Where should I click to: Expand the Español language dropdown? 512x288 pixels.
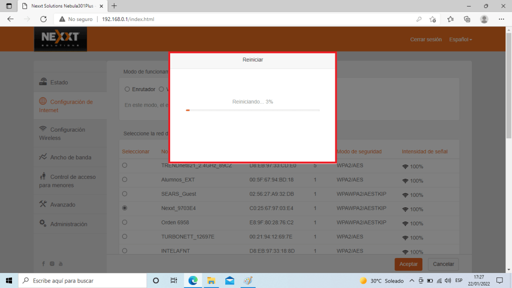coord(460,40)
